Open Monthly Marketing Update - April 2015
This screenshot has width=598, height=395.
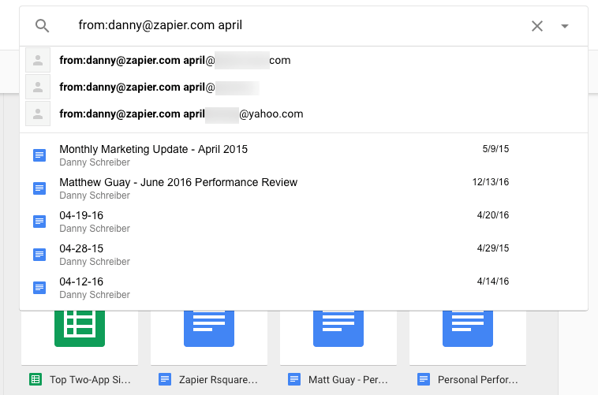(154, 149)
